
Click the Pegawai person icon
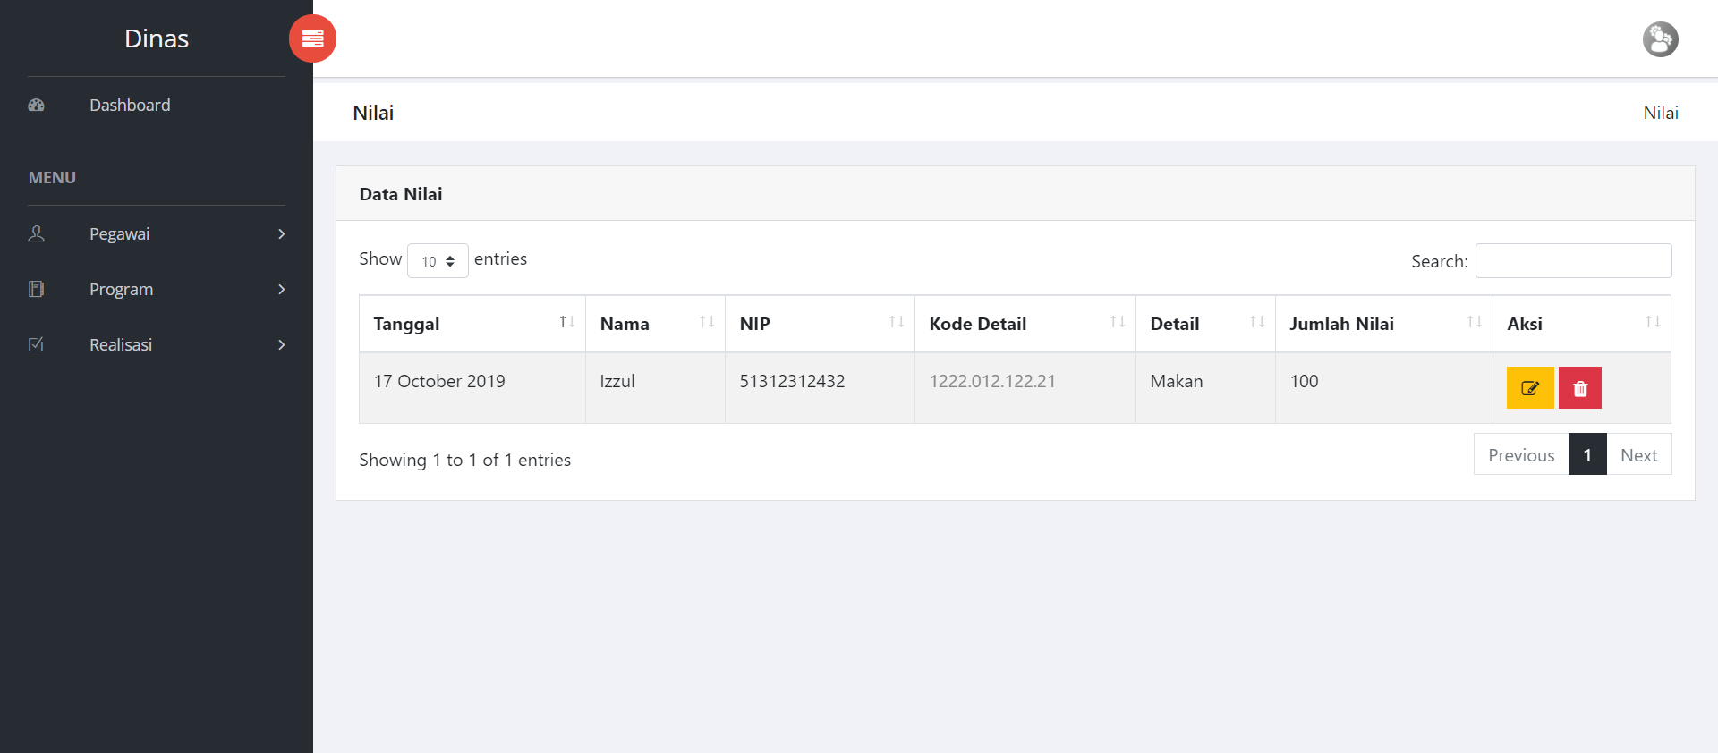point(36,234)
